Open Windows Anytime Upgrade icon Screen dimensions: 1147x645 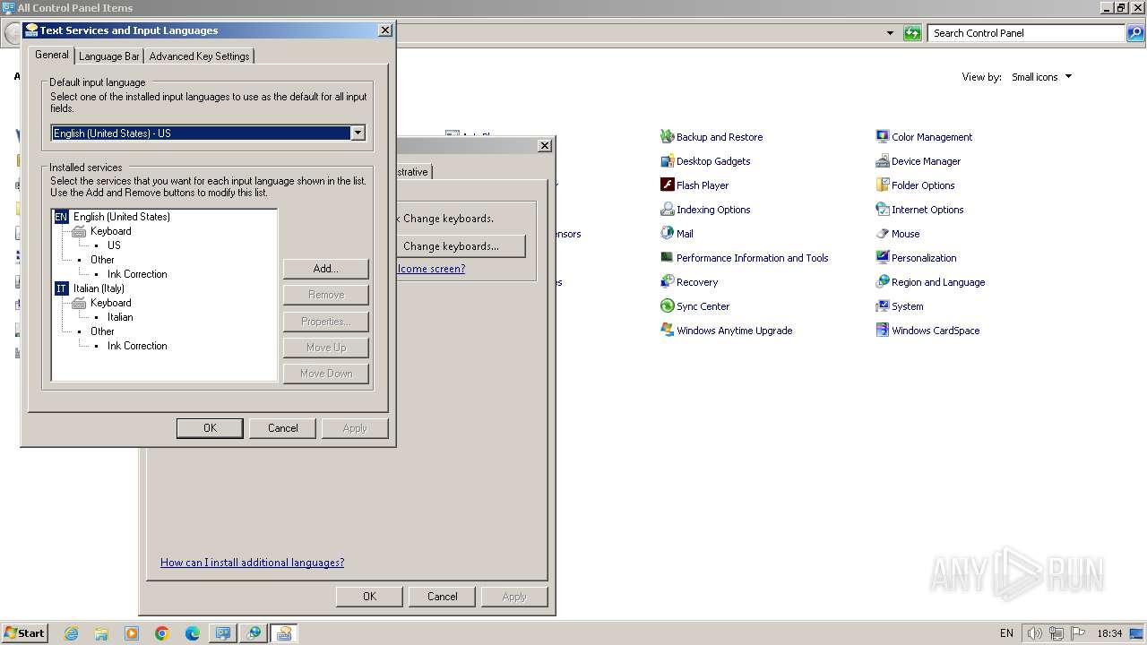667,331
